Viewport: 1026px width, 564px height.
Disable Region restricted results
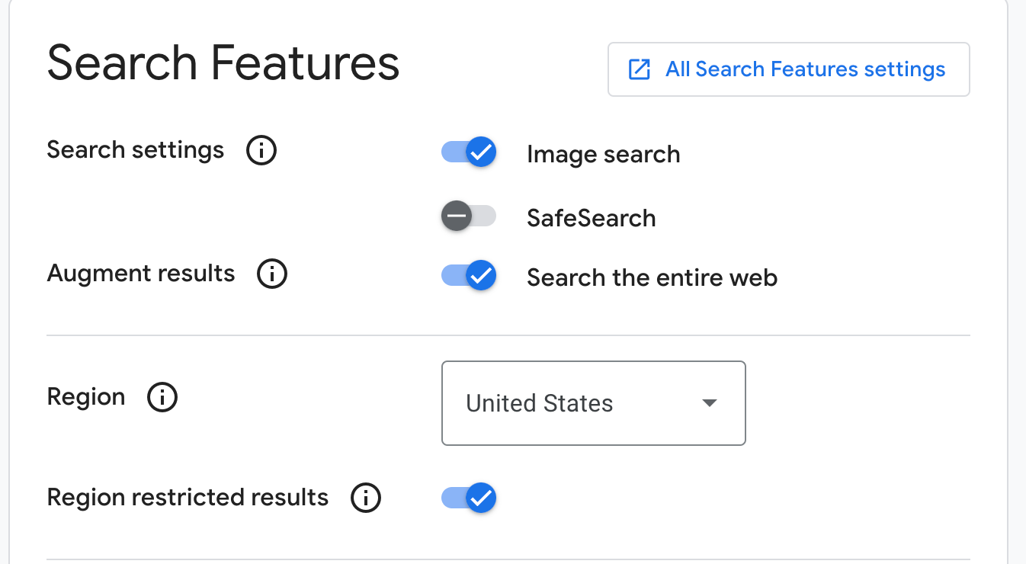(x=468, y=498)
